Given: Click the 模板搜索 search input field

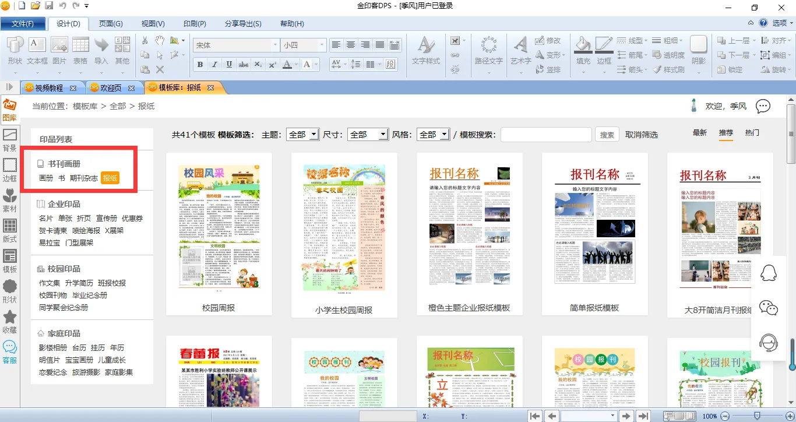Looking at the screenshot, I should 546,135.
